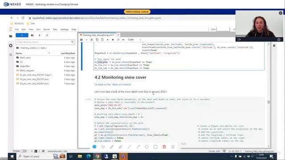Open the Help menu

coord(74,29)
